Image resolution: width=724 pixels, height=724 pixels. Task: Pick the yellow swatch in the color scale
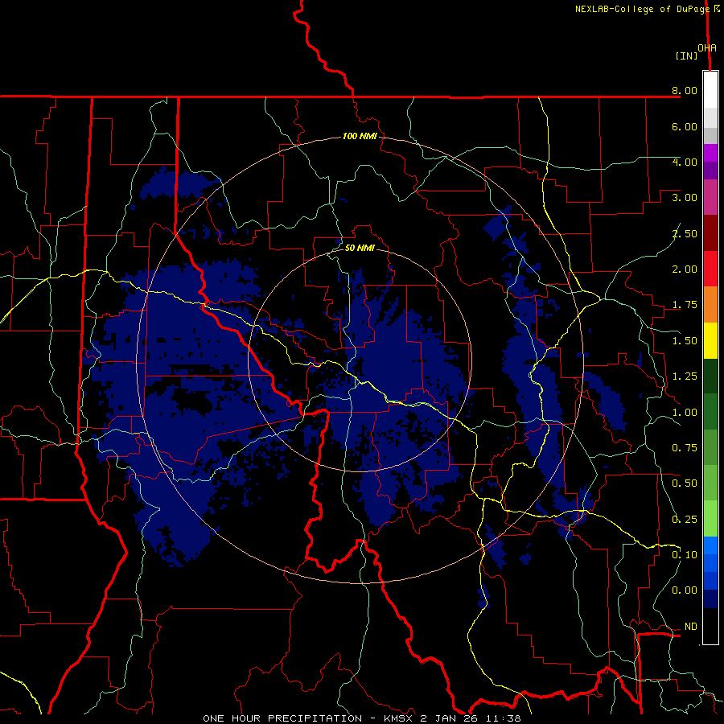coord(710,340)
